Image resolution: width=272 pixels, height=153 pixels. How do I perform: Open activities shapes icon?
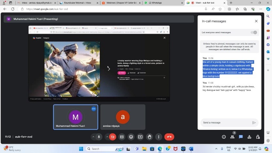pyautogui.click(x=249, y=137)
